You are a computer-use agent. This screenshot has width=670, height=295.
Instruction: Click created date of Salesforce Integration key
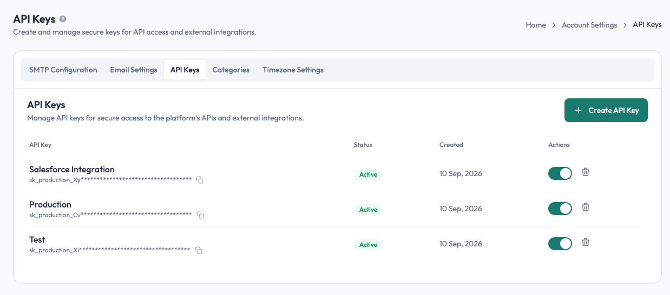point(461,173)
